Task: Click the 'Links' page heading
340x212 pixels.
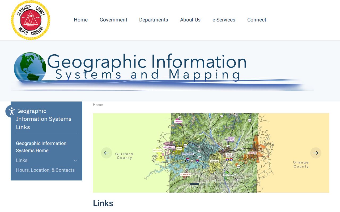Action: (x=103, y=203)
